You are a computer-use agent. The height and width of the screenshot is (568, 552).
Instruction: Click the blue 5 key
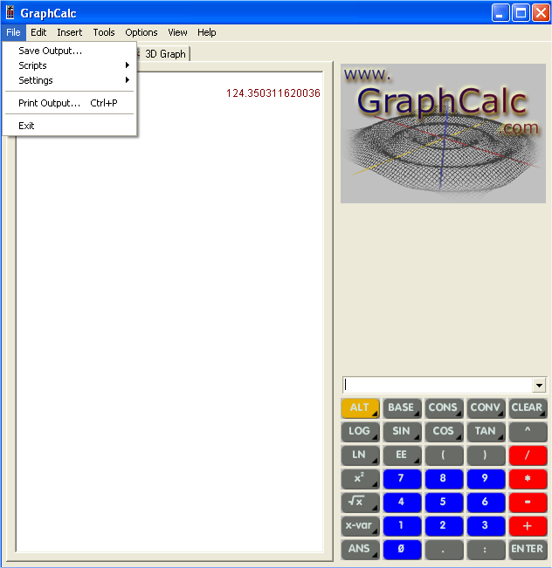click(444, 503)
